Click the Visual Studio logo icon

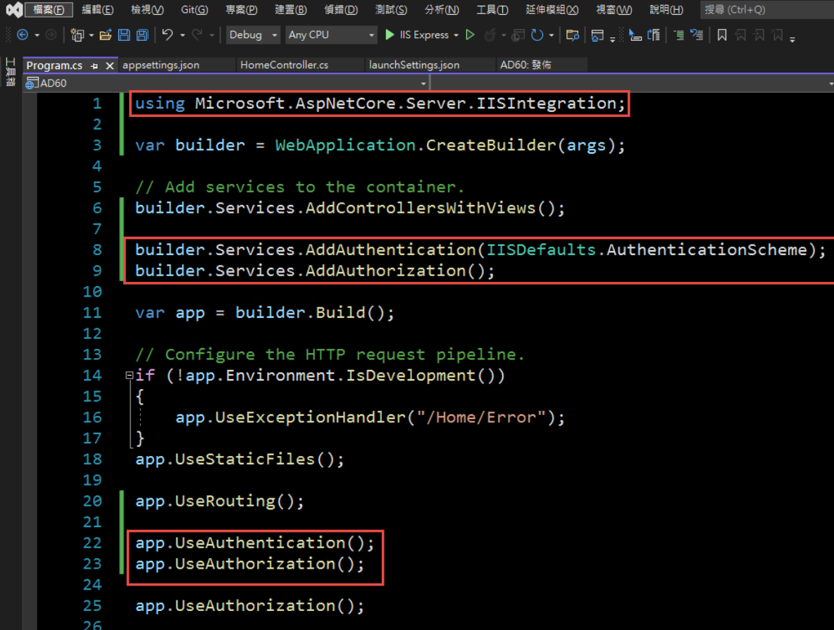[x=14, y=10]
